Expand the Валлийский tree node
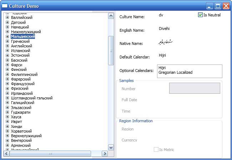The height and width of the screenshot is (160, 232). point(7,17)
